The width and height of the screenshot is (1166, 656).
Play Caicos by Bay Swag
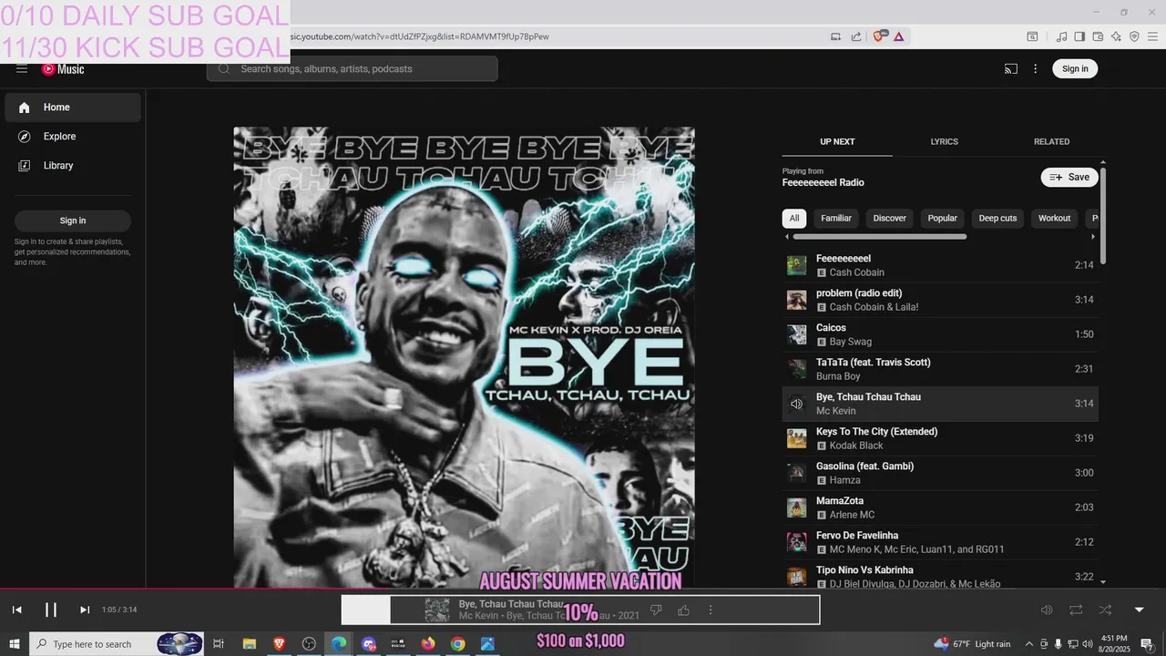(x=940, y=334)
